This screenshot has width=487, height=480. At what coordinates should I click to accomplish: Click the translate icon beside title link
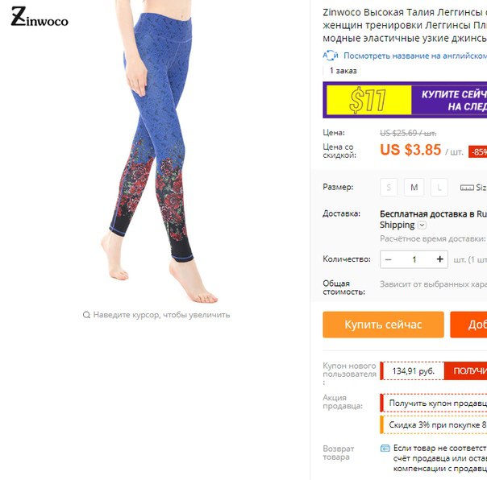[330, 56]
